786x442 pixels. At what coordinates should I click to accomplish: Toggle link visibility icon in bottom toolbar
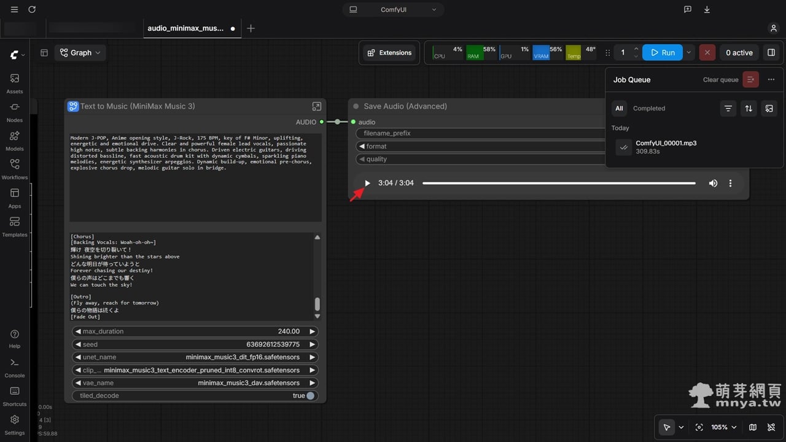[772, 427]
